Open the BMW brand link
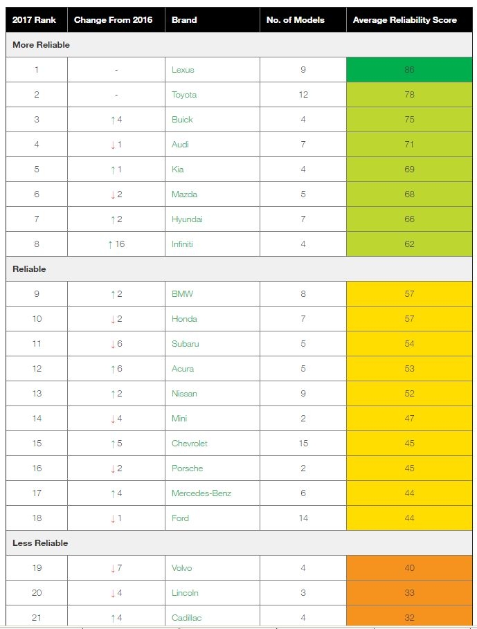Screen dimensions: 477x629 (x=182, y=293)
